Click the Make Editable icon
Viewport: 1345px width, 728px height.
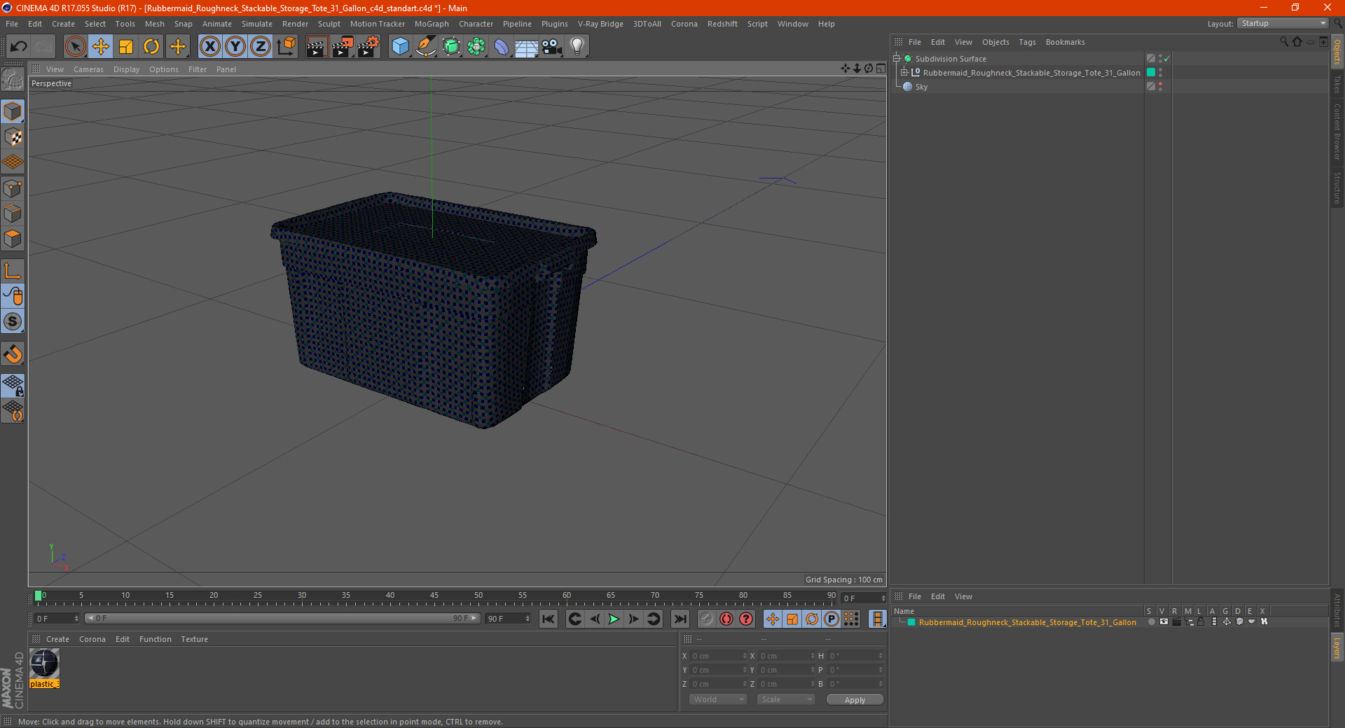pos(13,79)
